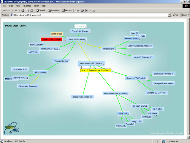This screenshot has height=143, width=190.
Task: Open the Forward button history dropdown
Action: [19, 10]
